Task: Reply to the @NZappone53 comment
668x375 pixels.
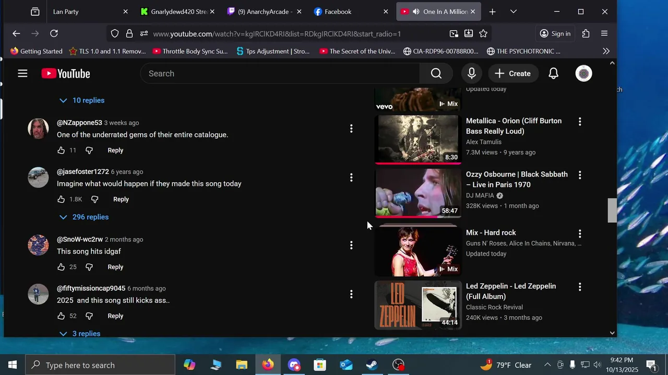Action: 115,150
